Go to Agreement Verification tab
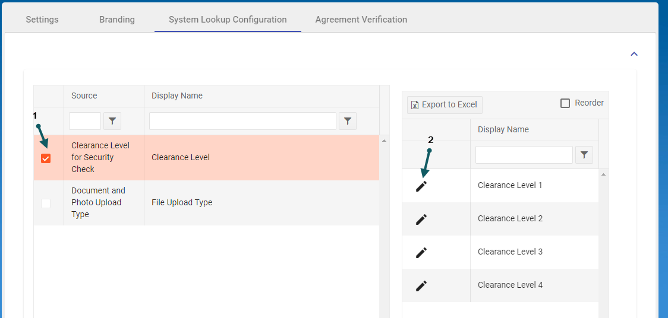668x318 pixels. (361, 20)
